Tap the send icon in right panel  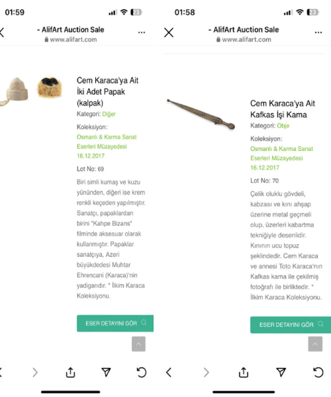point(281,373)
